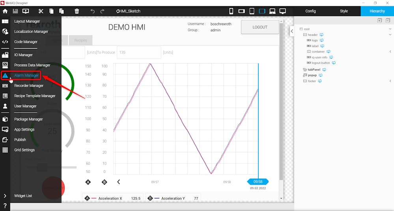Open the Recipes tab in HMI

pos(80,41)
